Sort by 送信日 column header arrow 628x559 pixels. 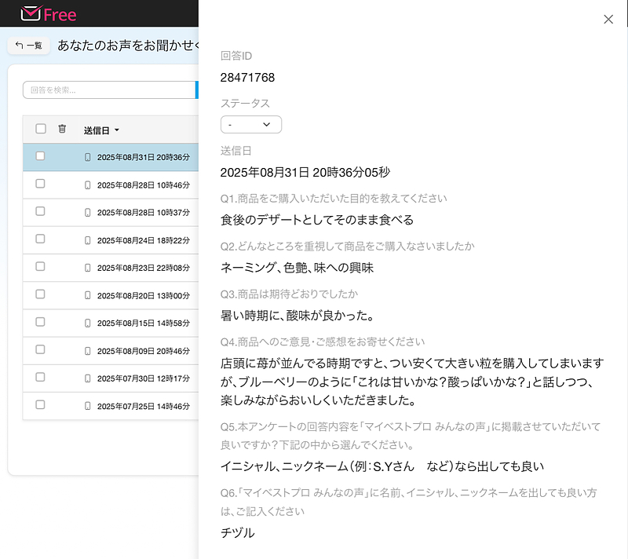point(117,130)
